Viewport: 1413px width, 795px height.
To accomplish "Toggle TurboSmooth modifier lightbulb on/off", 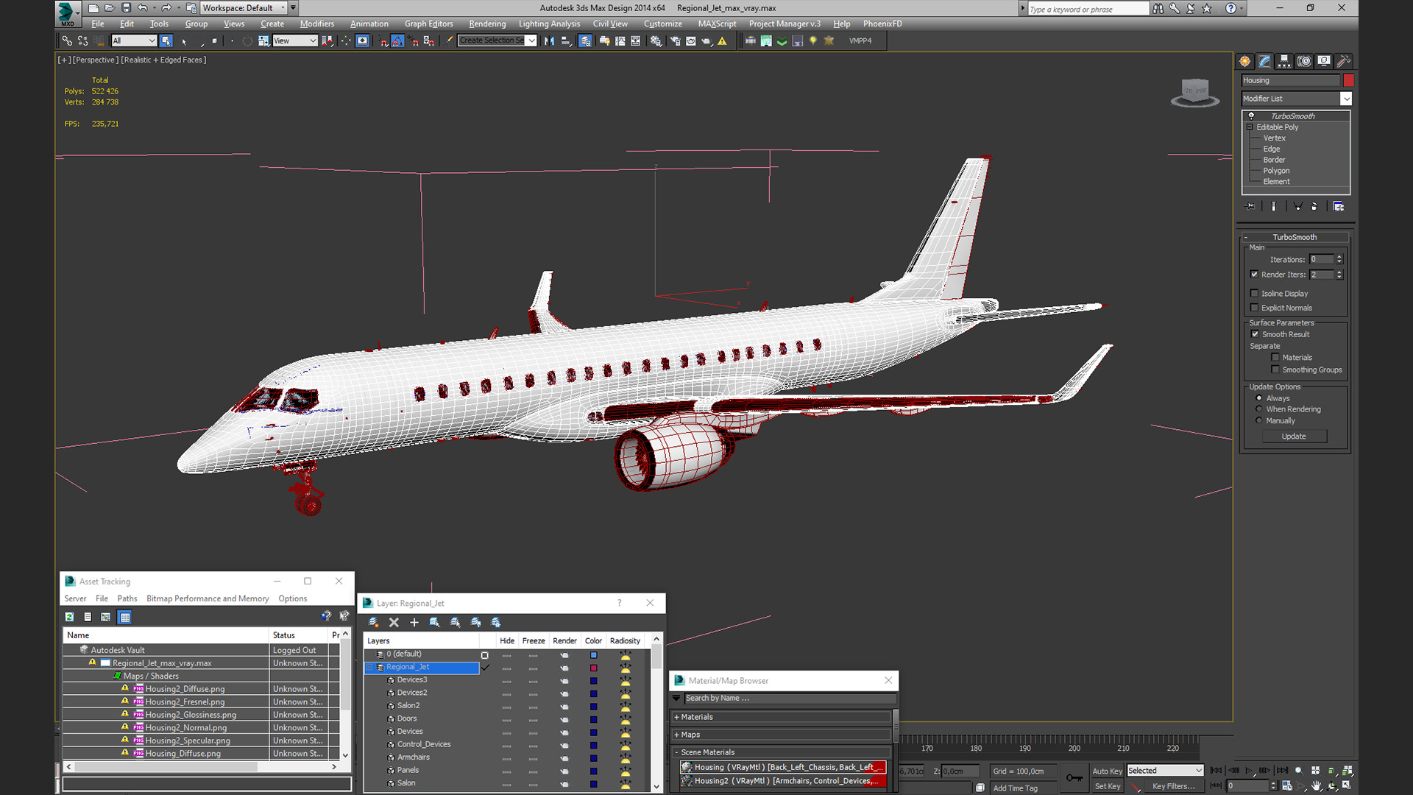I will tap(1251, 116).
